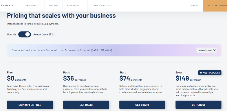Screen dimensions: 227x111
Task: Open the Features dropdown menu
Action: [32, 6]
